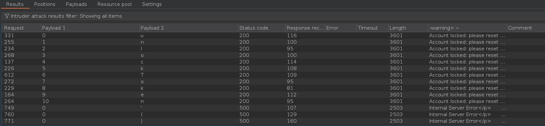Click status code 200 in request 137 row
The width and height of the screenshot is (545, 126).
pyautogui.click(x=262, y=62)
